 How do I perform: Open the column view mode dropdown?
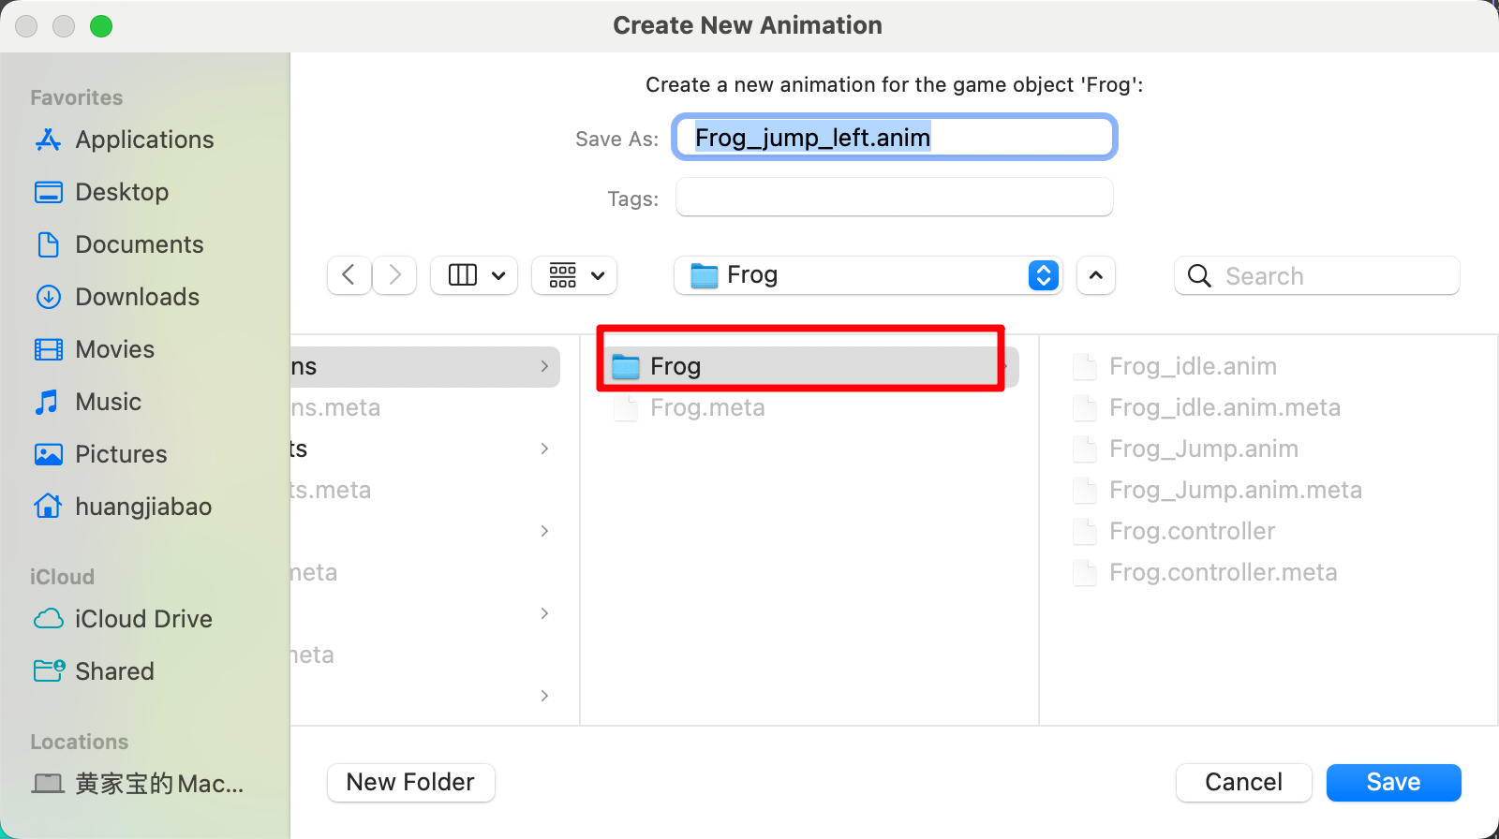474,275
